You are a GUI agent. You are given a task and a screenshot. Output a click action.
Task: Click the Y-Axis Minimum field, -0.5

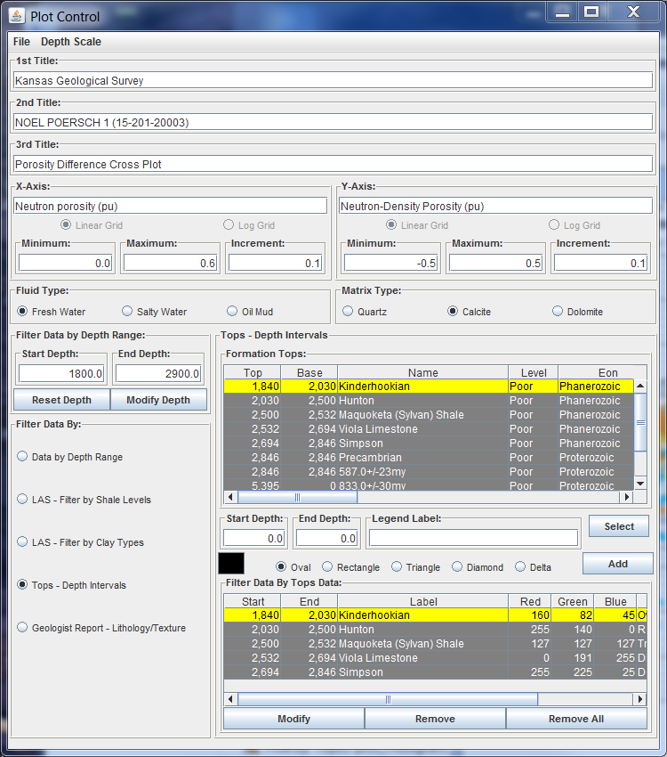pyautogui.click(x=390, y=263)
